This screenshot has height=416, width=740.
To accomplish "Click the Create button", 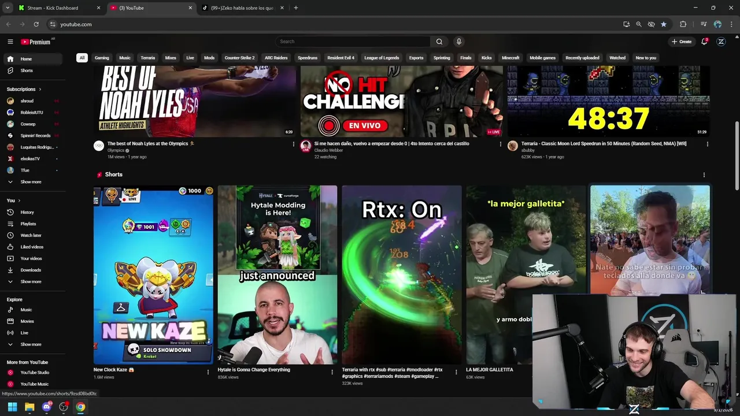I will click(682, 42).
